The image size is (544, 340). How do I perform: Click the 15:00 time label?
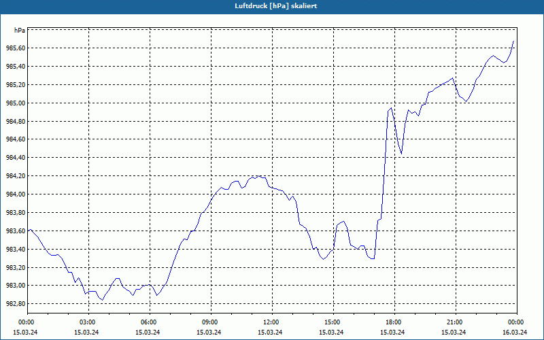333,322
